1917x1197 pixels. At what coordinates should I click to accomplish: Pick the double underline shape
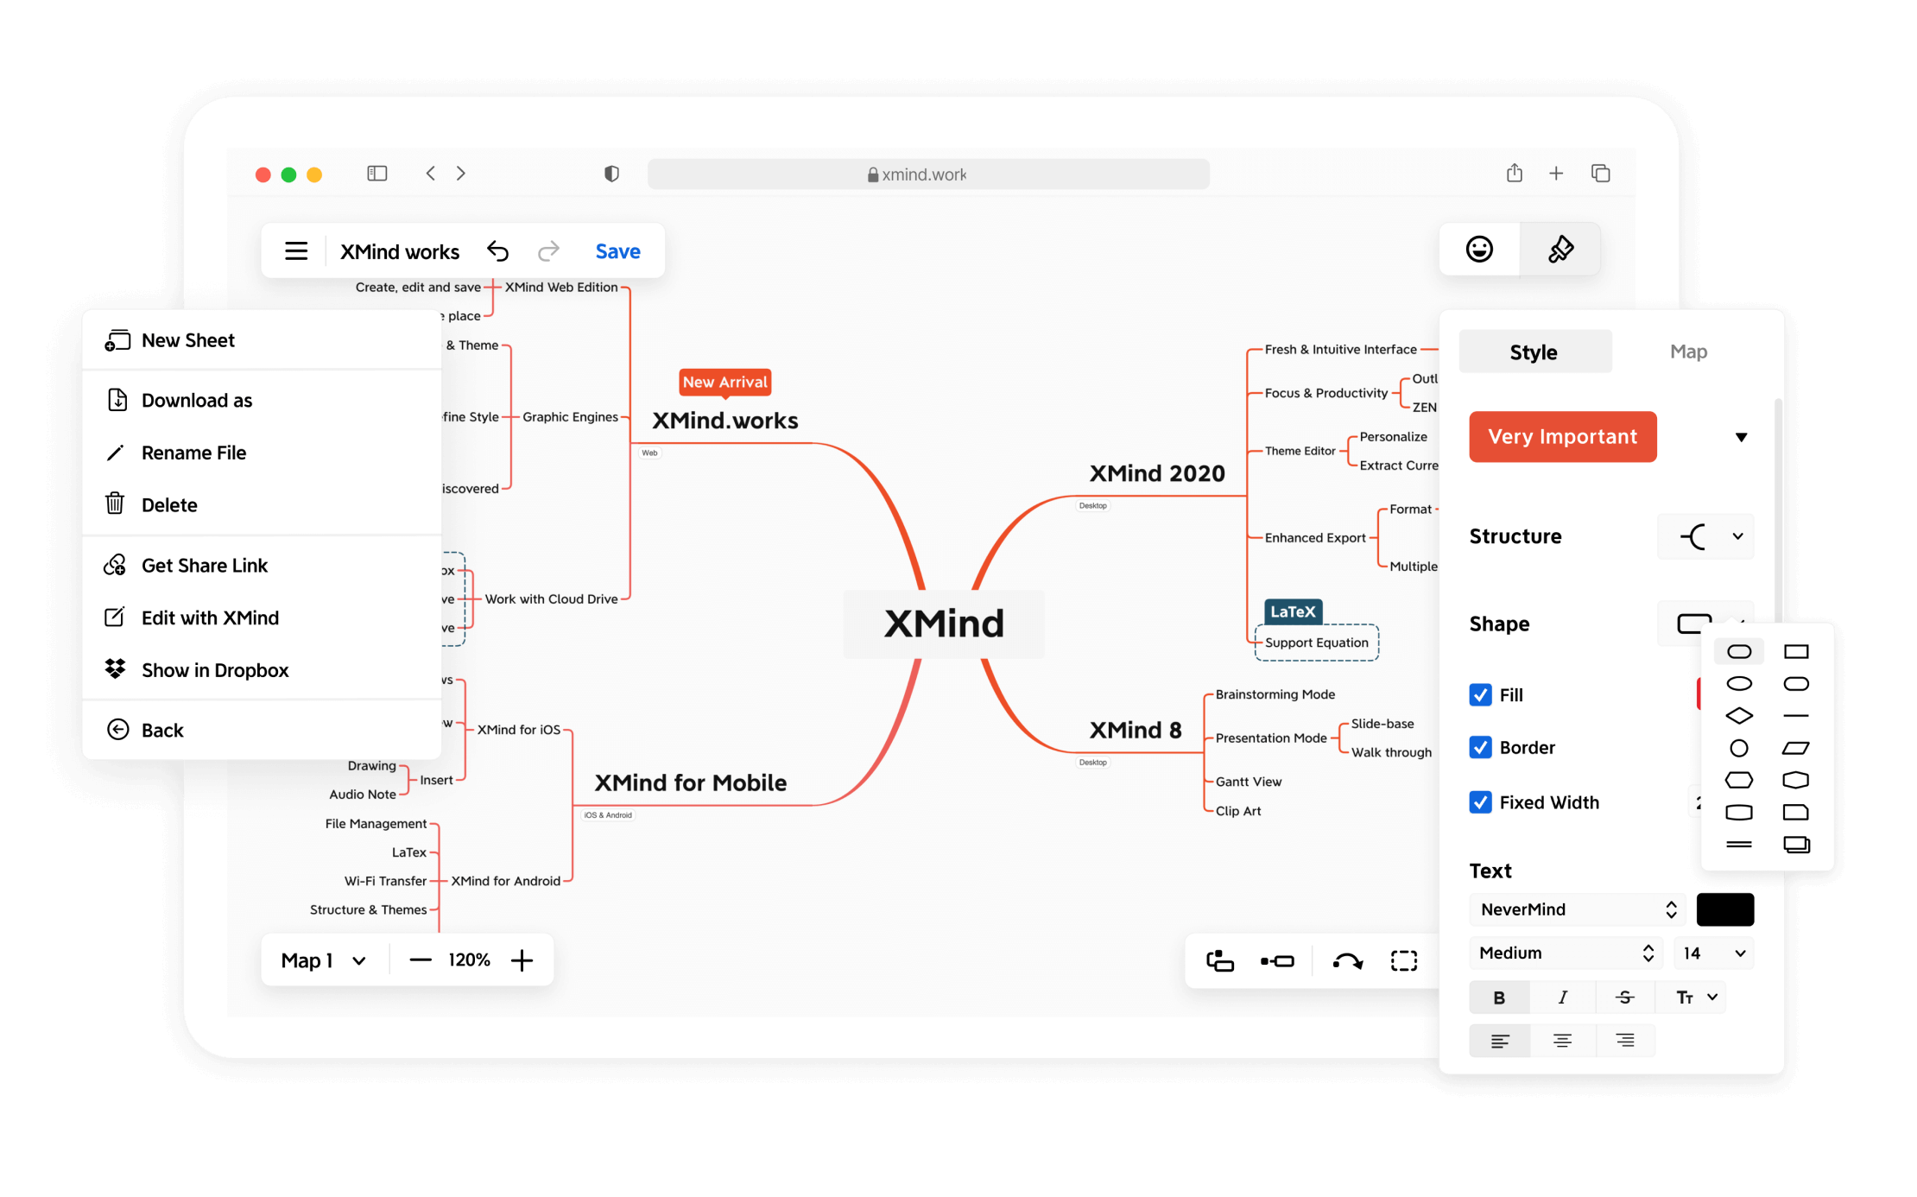[x=1739, y=844]
